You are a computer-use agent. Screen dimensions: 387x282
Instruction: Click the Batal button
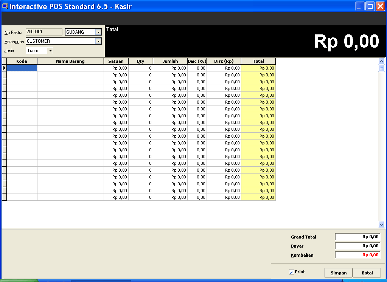(367, 273)
